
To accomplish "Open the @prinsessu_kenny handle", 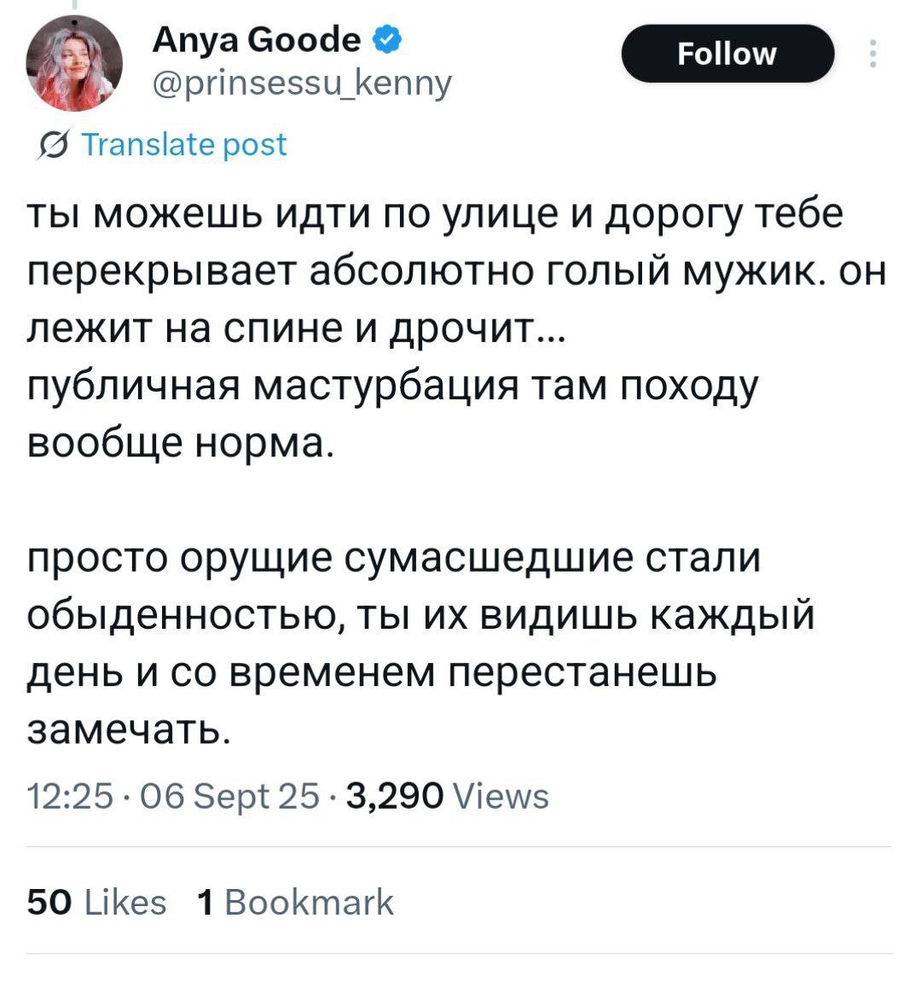I will tap(302, 83).
